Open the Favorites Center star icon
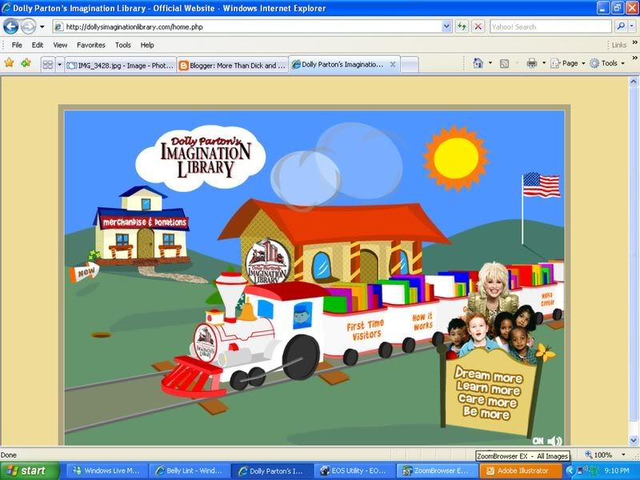Viewport: 640px width, 480px height. tap(9, 63)
